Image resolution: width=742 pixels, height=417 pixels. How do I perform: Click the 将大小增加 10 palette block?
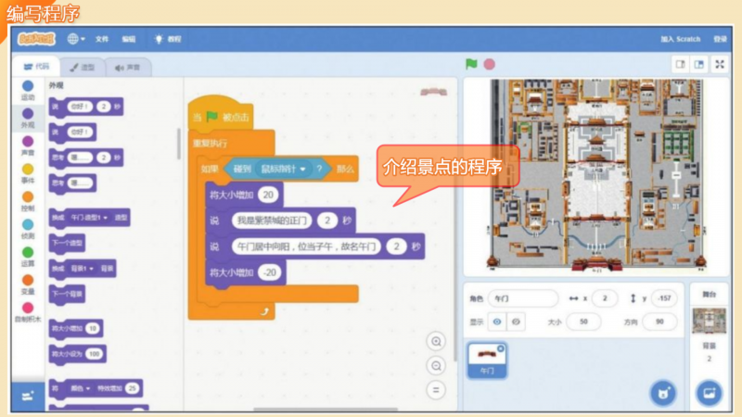(x=76, y=328)
